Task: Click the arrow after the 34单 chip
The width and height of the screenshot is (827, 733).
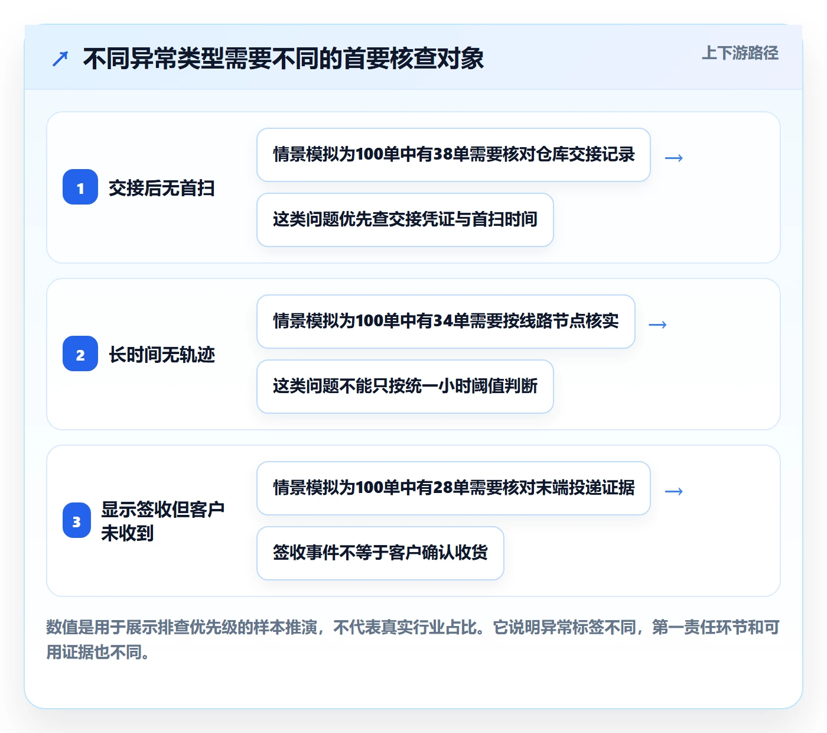Action: [657, 325]
